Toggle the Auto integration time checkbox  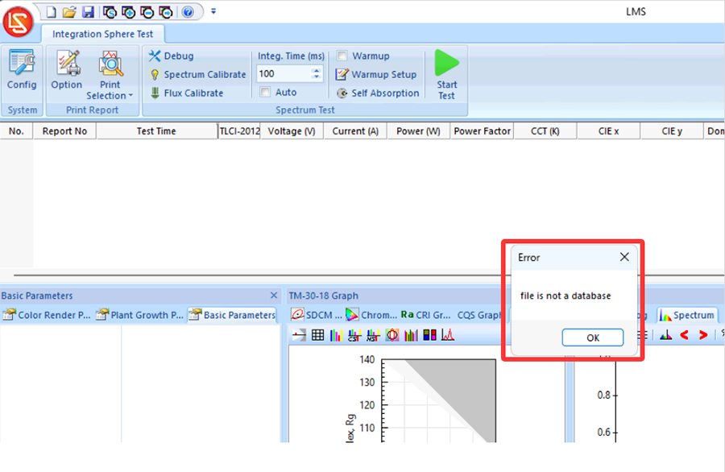coord(266,93)
